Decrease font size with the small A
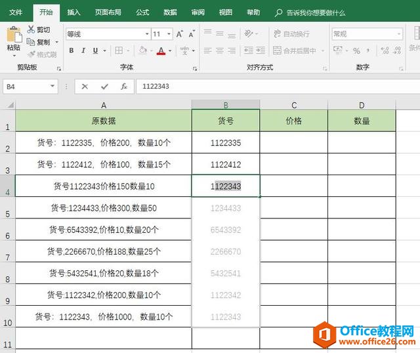The width and height of the screenshot is (420, 353). [192, 34]
